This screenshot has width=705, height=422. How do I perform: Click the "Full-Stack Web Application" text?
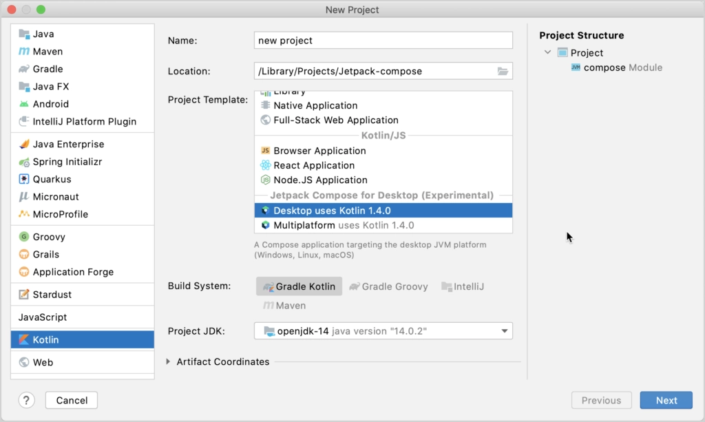(x=336, y=120)
